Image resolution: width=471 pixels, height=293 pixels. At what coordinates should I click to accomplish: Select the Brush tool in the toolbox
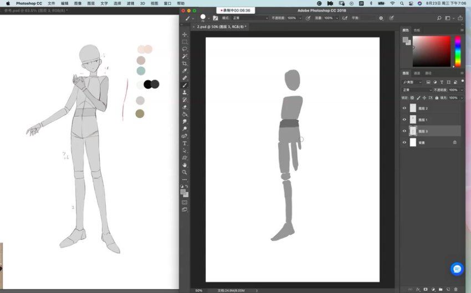[185, 85]
